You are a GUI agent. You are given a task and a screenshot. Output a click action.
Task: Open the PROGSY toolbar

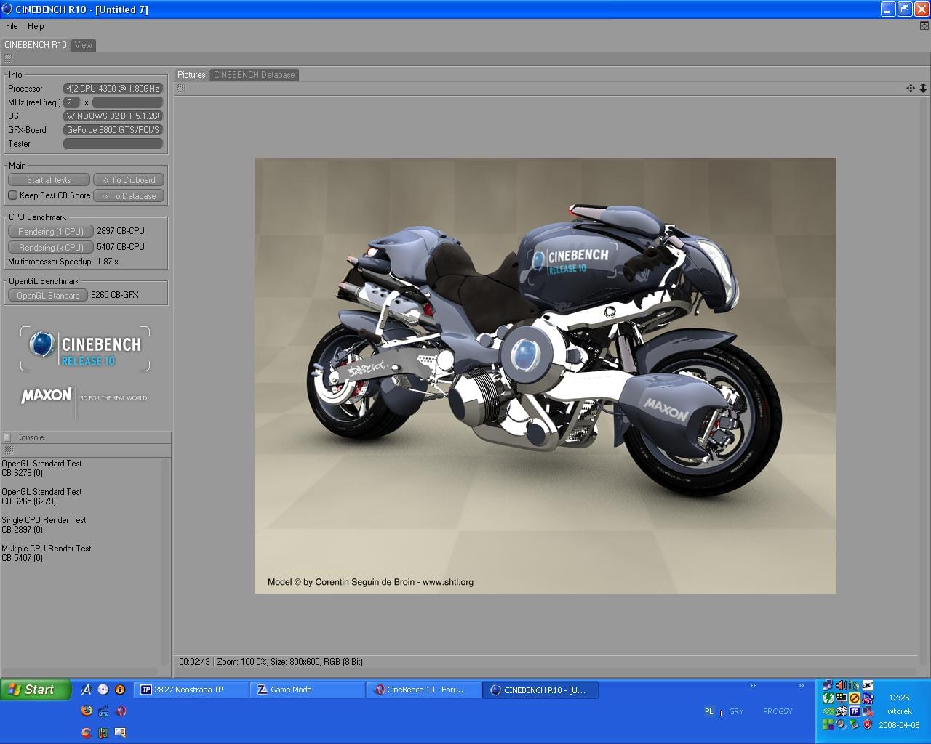click(778, 711)
